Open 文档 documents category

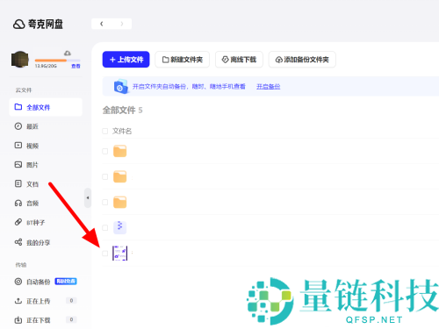pos(32,184)
